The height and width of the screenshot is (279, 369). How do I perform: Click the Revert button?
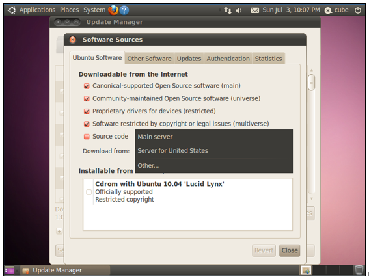[x=264, y=250]
